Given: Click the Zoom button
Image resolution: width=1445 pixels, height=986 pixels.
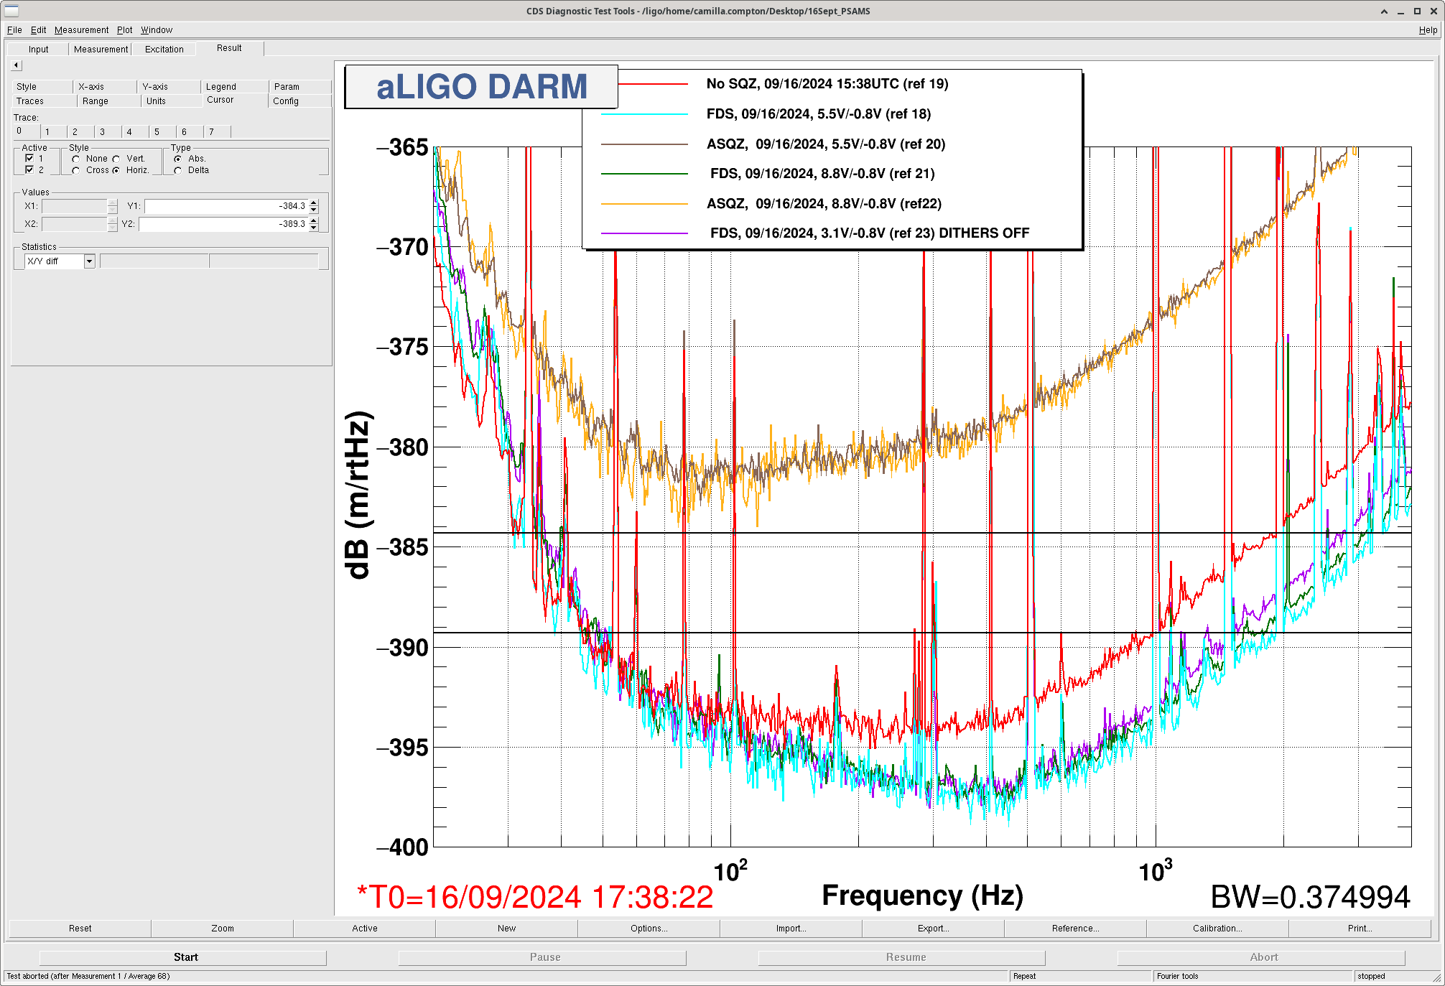Looking at the screenshot, I should tap(223, 929).
